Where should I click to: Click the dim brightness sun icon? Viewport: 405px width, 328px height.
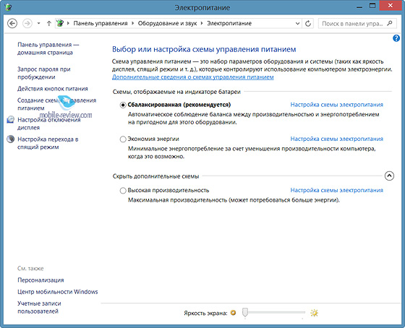pos(233,313)
